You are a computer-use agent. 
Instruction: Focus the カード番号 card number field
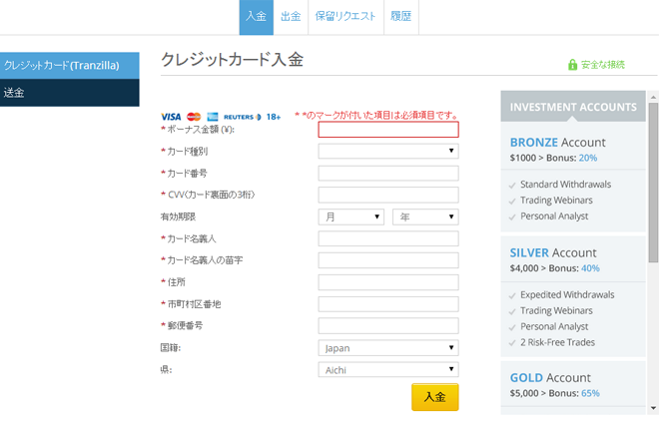click(x=387, y=174)
